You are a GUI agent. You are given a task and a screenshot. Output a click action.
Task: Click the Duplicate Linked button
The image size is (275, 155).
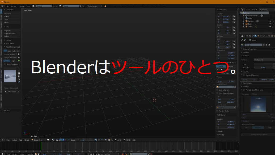pos(12,33)
